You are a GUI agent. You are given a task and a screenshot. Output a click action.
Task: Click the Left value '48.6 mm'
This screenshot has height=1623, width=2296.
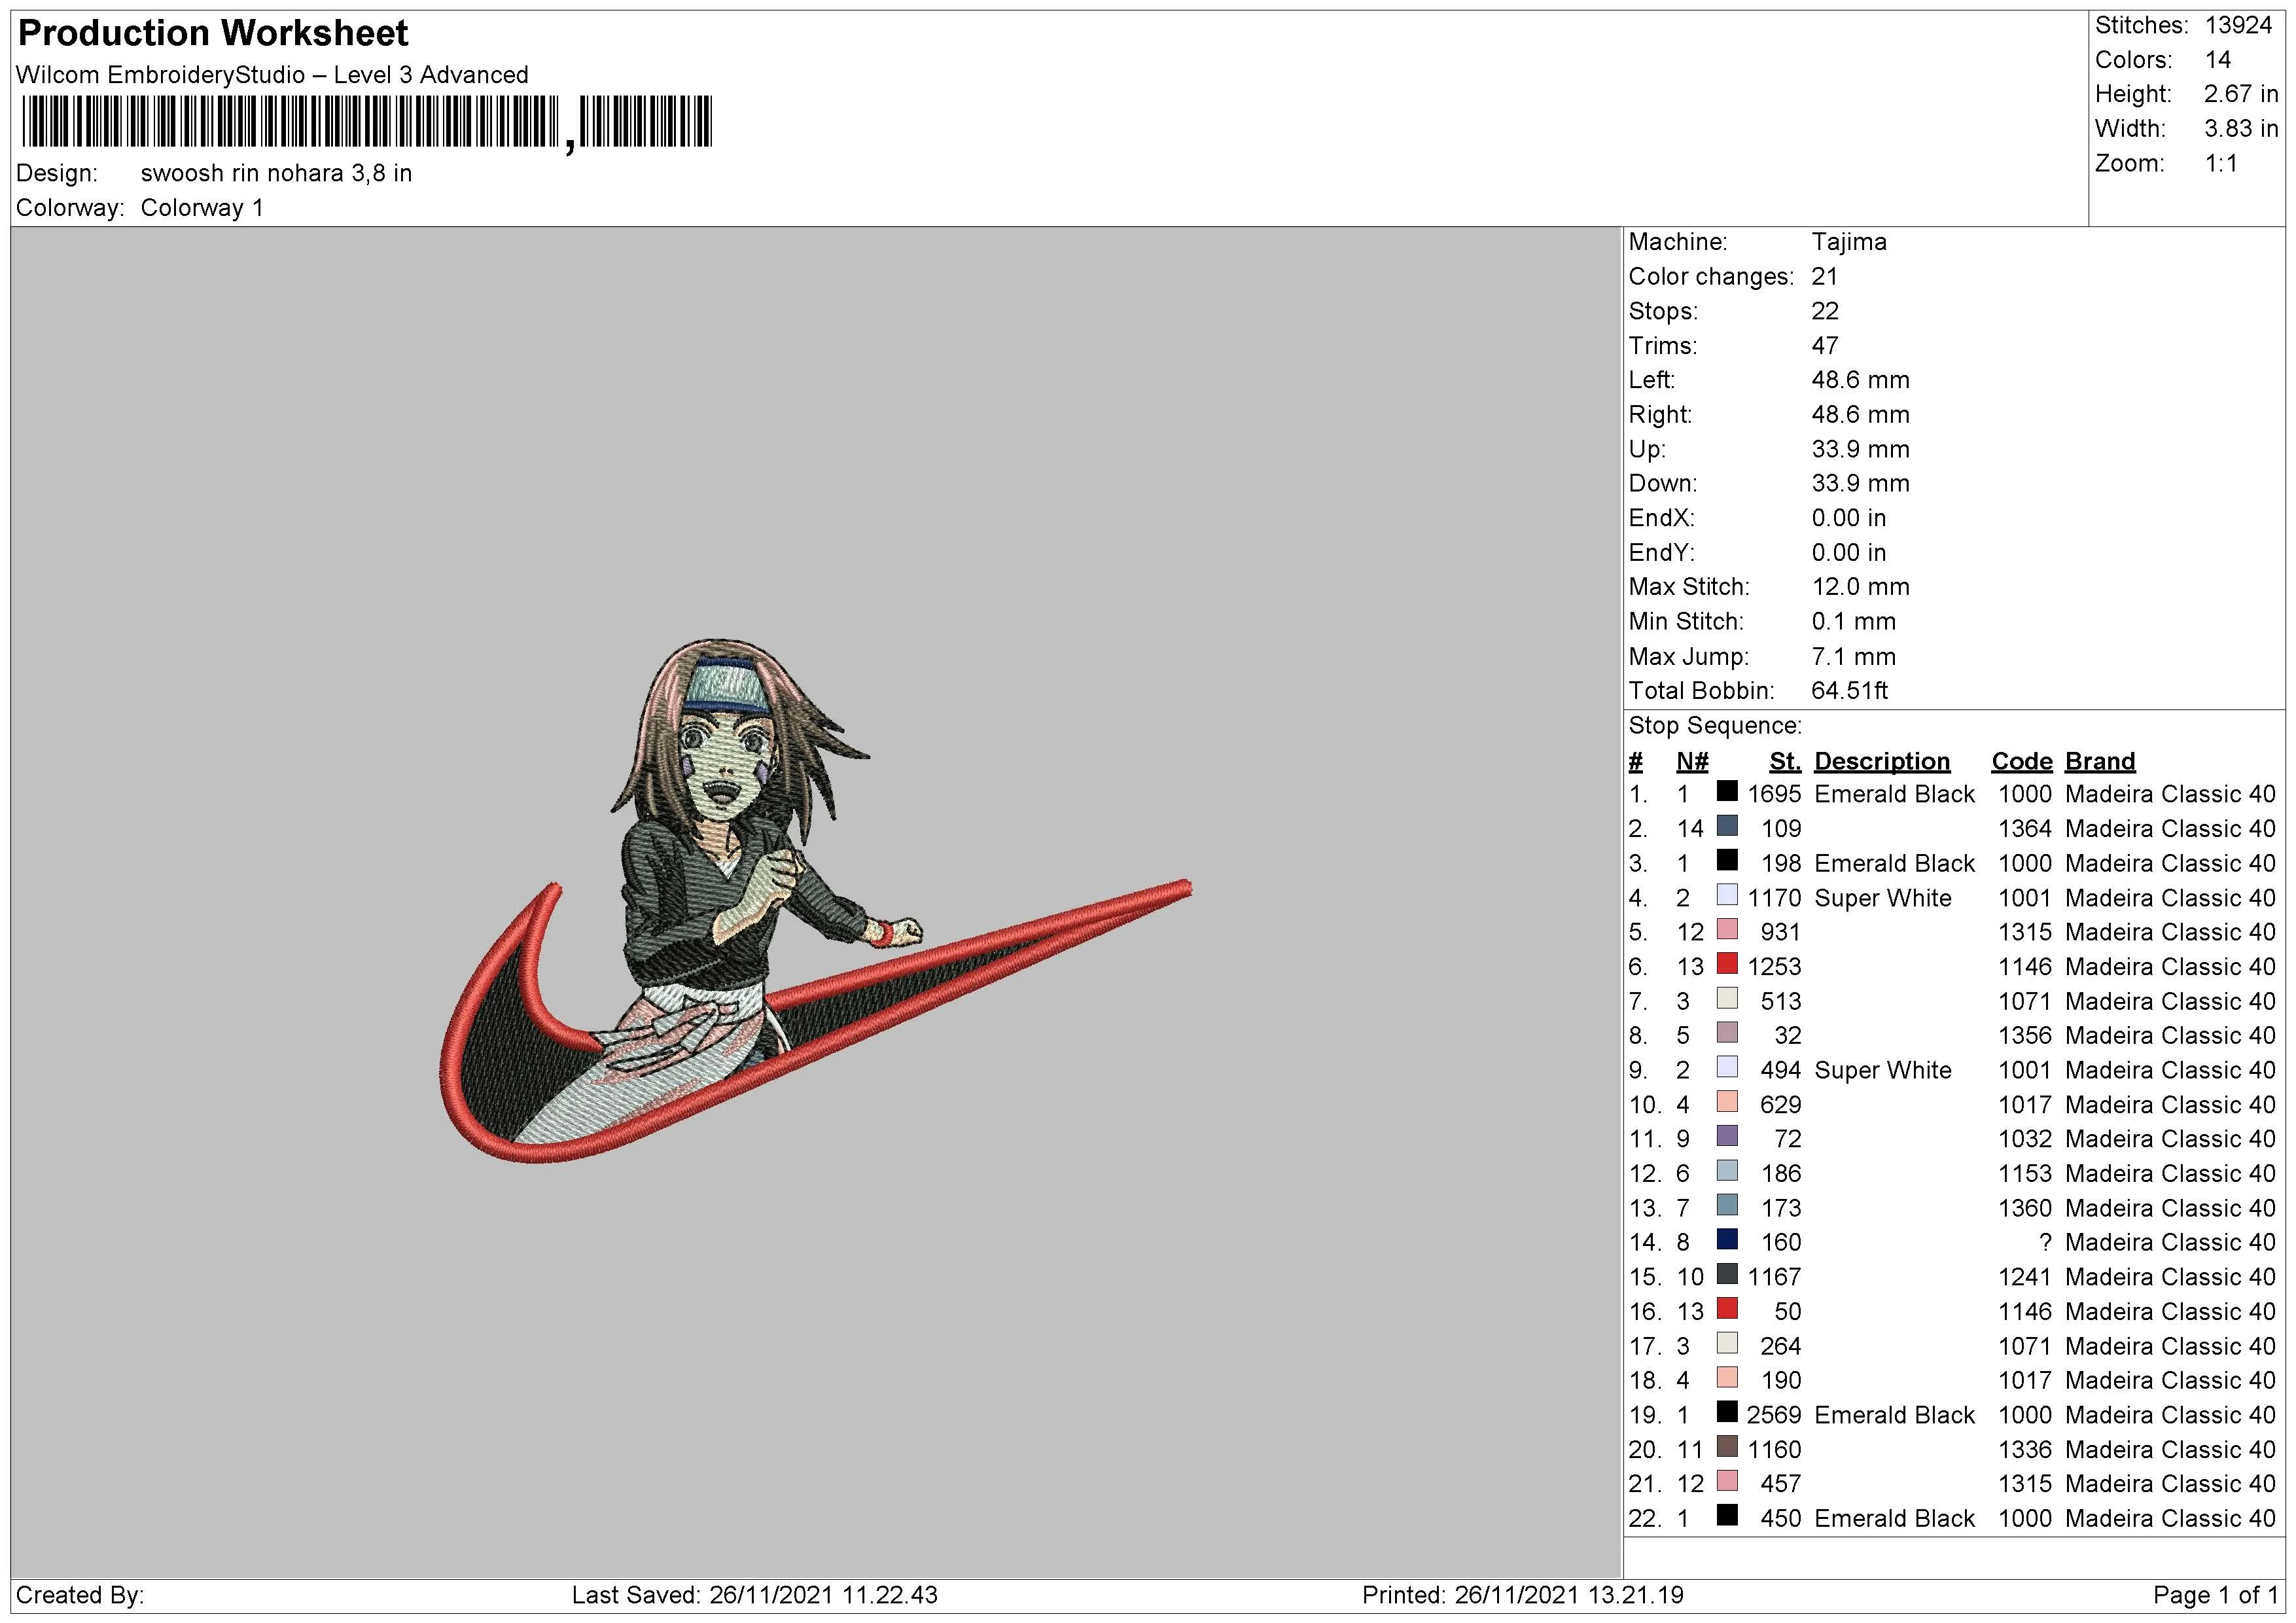point(1860,380)
